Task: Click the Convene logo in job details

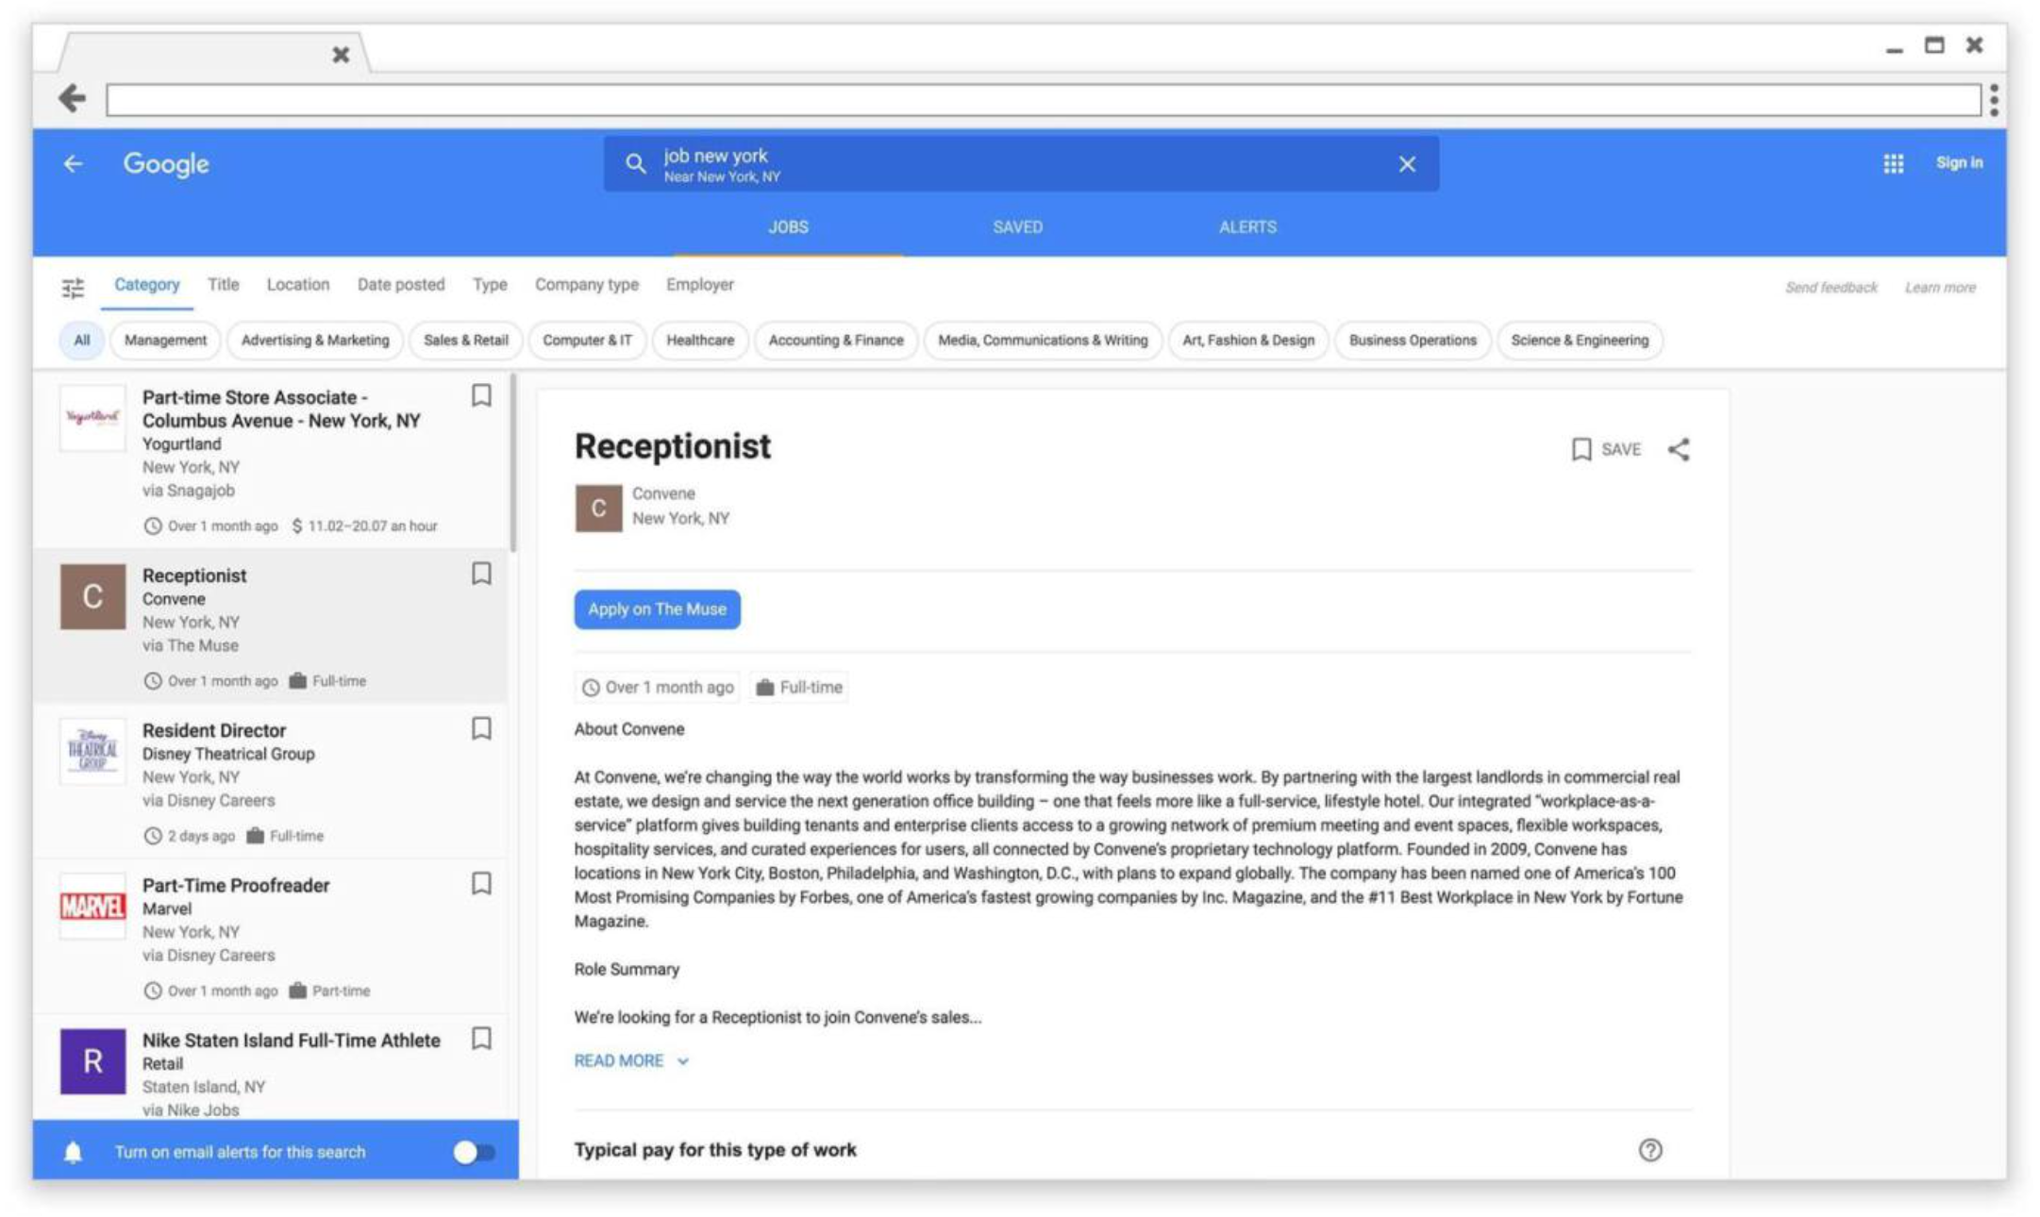Action: [x=598, y=508]
